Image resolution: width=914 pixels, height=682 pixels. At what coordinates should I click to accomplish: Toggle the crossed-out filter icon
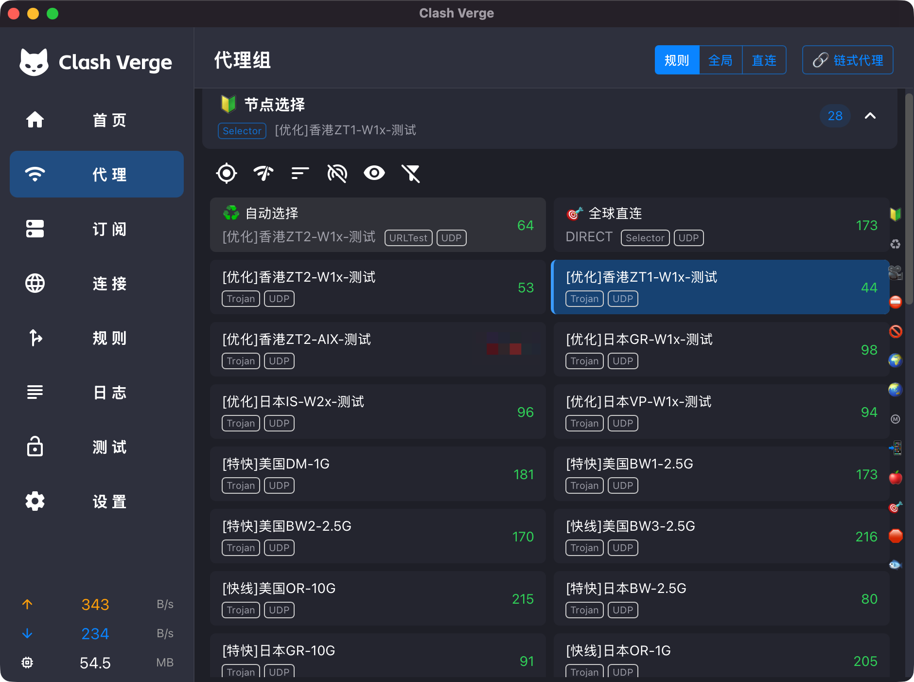[x=411, y=173]
